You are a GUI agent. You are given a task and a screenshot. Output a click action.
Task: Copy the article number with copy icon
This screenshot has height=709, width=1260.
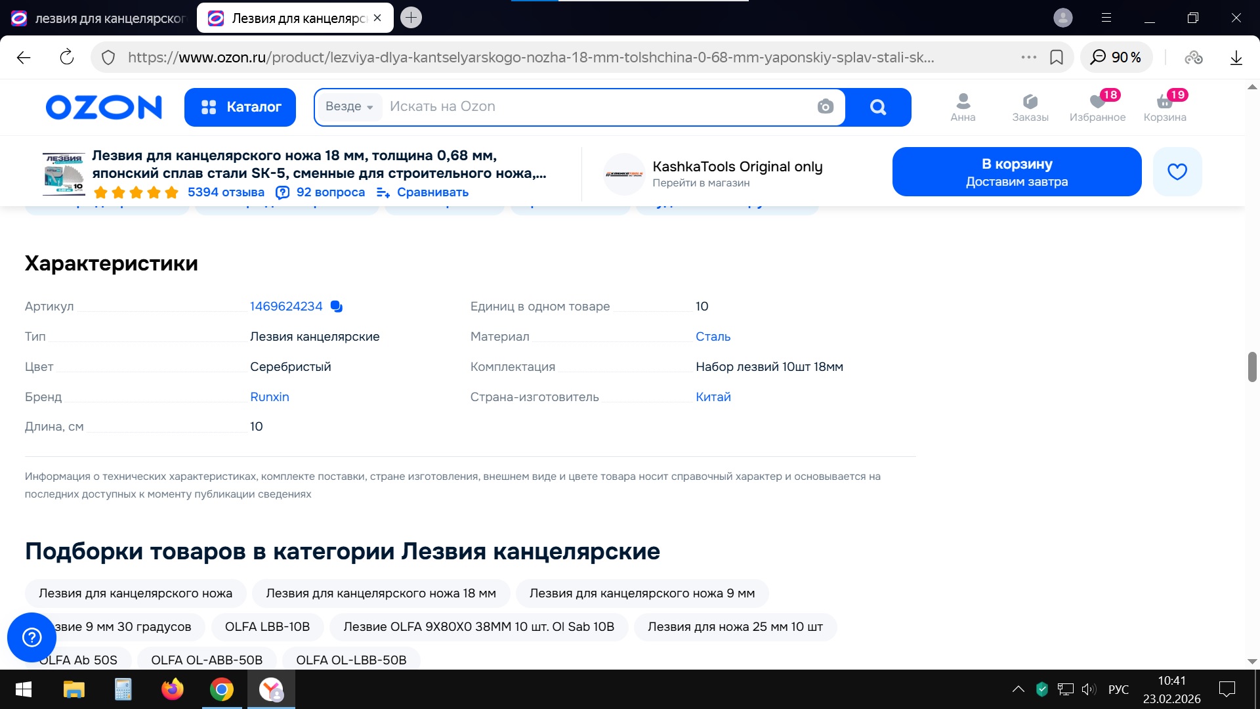click(x=337, y=307)
